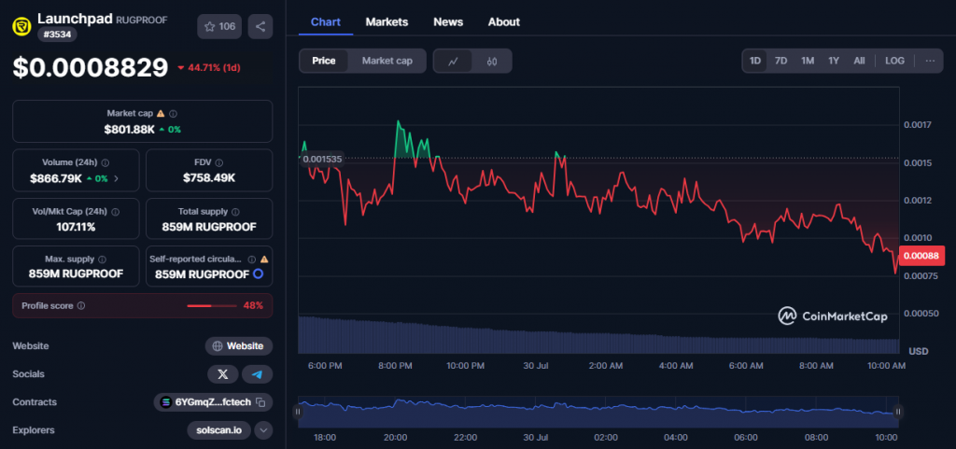The image size is (956, 449).
Task: Show Market cap info tooltip icon
Action: (x=173, y=113)
